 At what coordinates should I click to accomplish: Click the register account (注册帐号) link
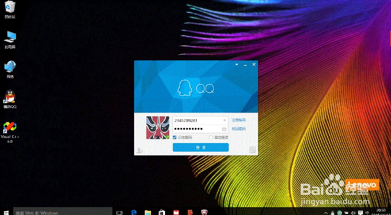coord(239,120)
